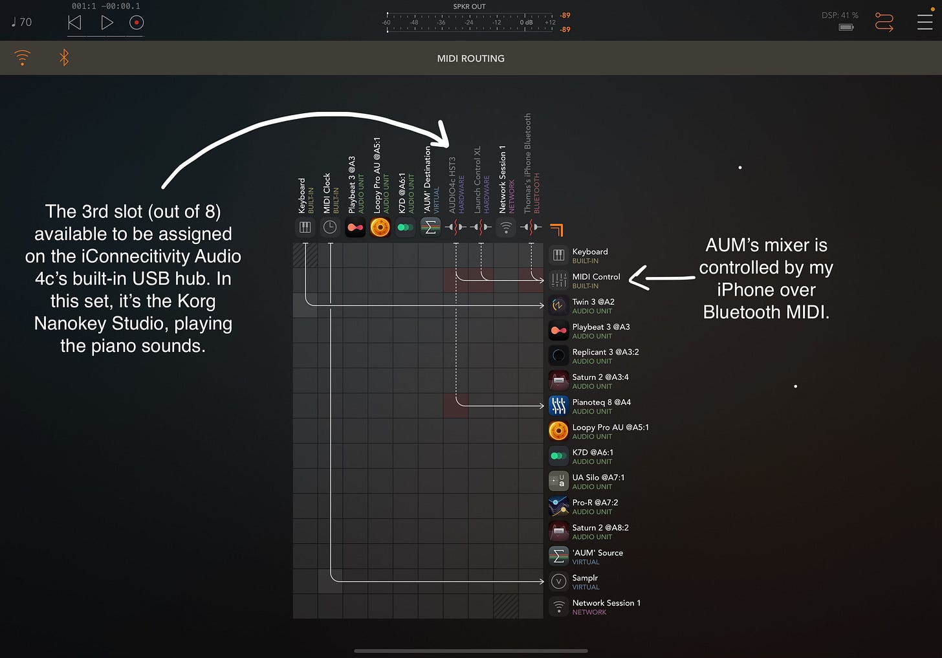This screenshot has width=942, height=658.
Task: Toggle Keyboard to Twin 3 routing cell
Action: [x=305, y=305]
